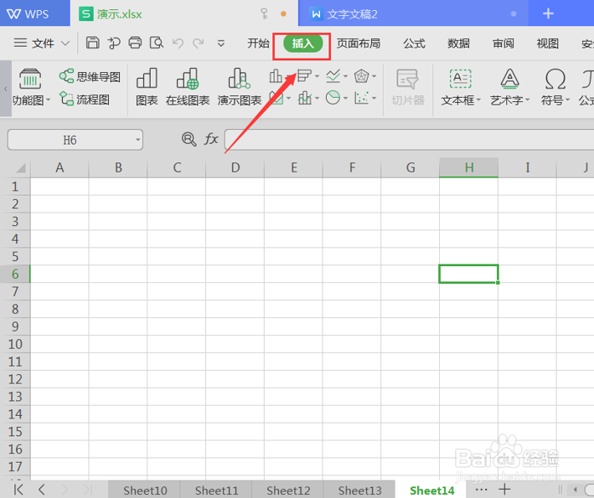594x498 pixels.
Task: Select column D header
Action: tap(235, 167)
